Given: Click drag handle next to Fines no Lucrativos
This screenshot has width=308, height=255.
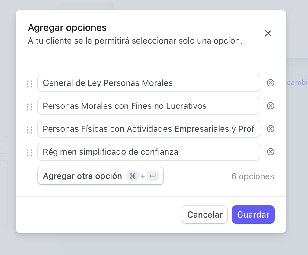Looking at the screenshot, I should click(30, 107).
